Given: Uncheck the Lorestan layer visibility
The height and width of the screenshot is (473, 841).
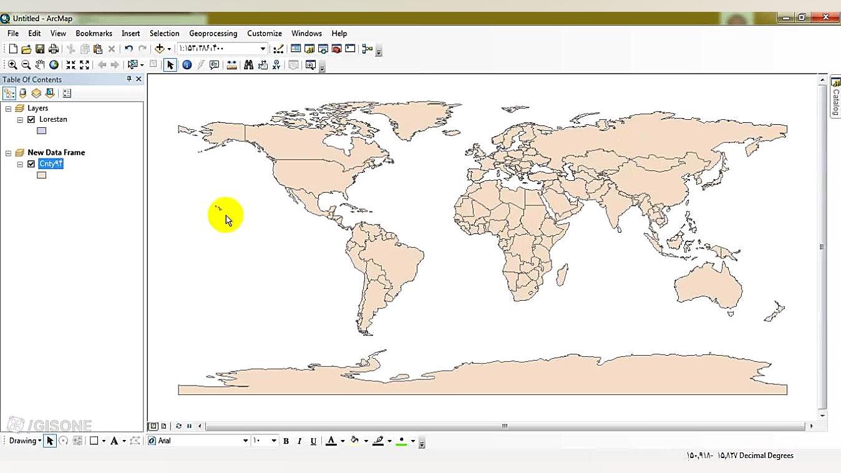Looking at the screenshot, I should (31, 119).
